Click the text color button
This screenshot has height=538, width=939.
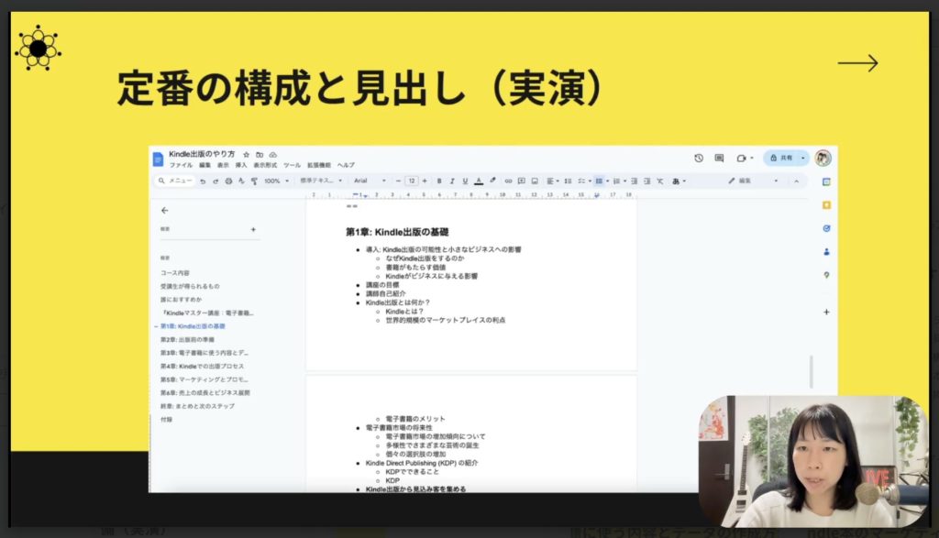pos(479,181)
